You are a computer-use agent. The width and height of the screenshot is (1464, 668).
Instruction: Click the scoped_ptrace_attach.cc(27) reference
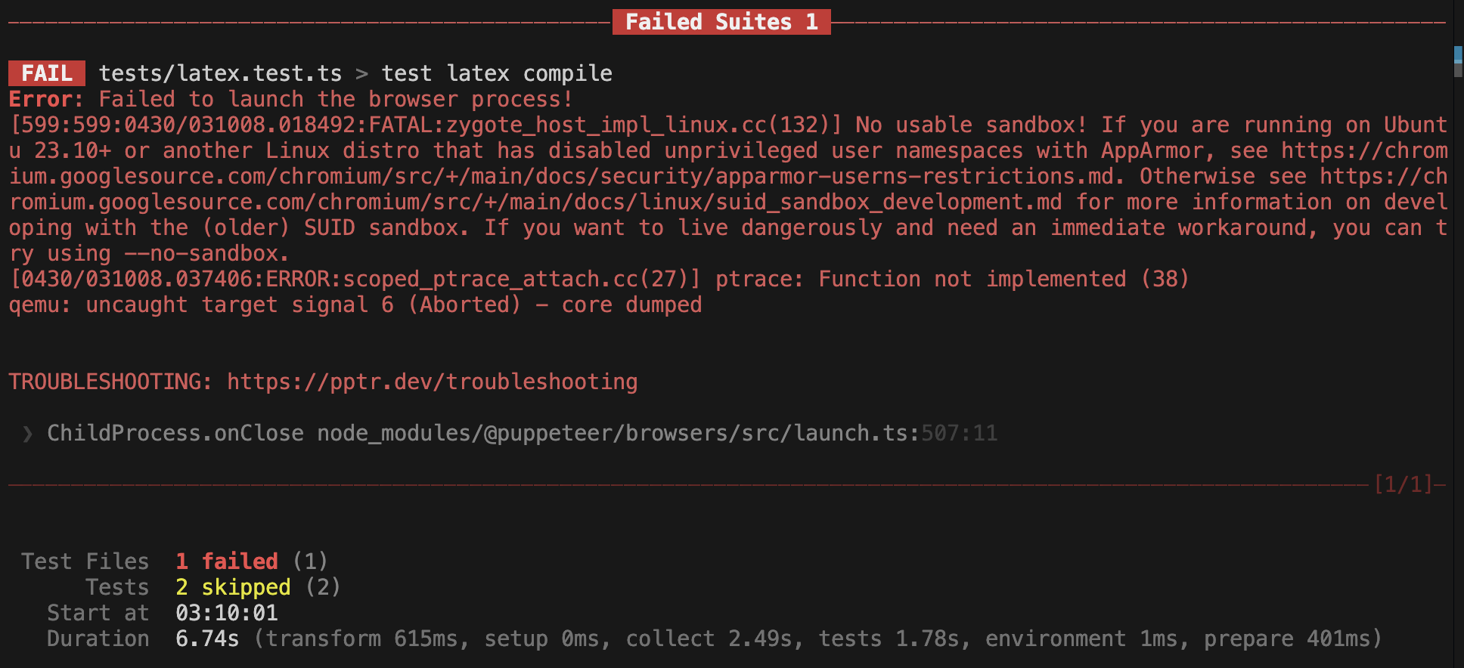pyautogui.click(x=522, y=280)
